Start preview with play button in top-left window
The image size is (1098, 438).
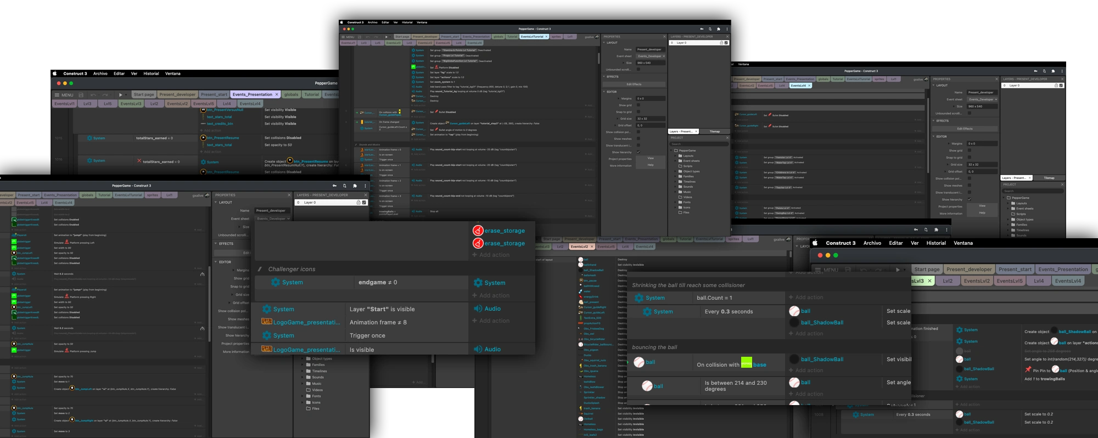pyautogui.click(x=121, y=95)
